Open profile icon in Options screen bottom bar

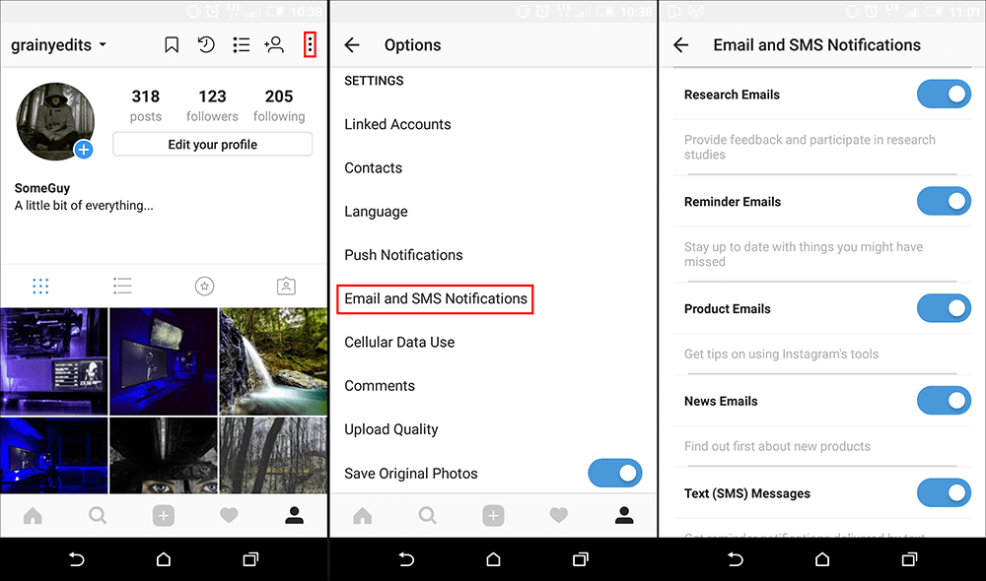(624, 516)
